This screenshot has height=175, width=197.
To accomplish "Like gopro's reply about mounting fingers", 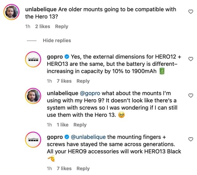I will (191, 139).
